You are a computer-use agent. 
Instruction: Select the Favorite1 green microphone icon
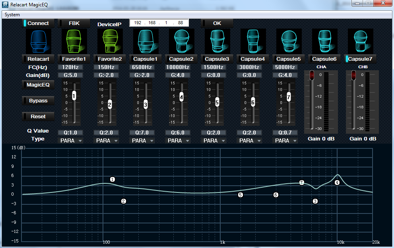click(74, 41)
